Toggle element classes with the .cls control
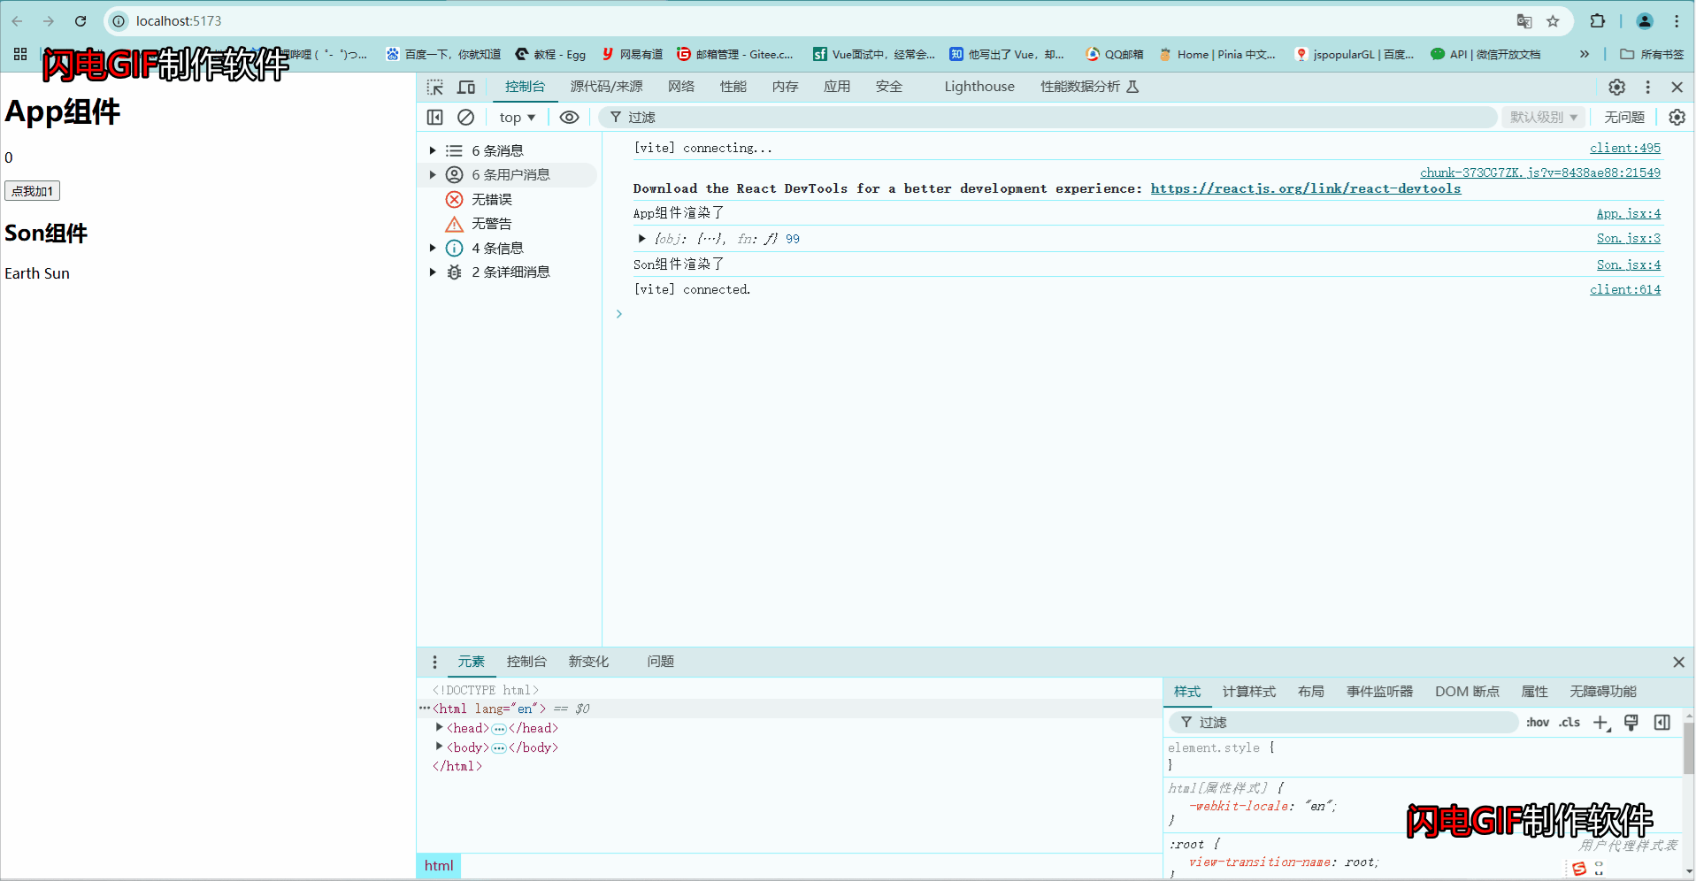 pos(1569,722)
